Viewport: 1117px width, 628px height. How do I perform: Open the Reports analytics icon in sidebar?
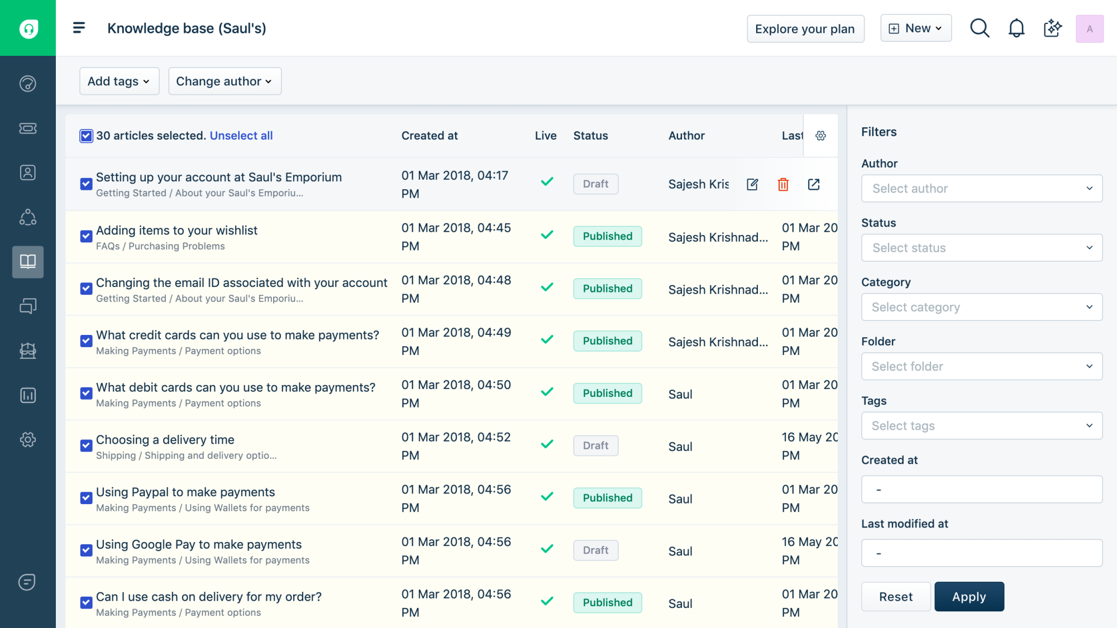(x=27, y=395)
